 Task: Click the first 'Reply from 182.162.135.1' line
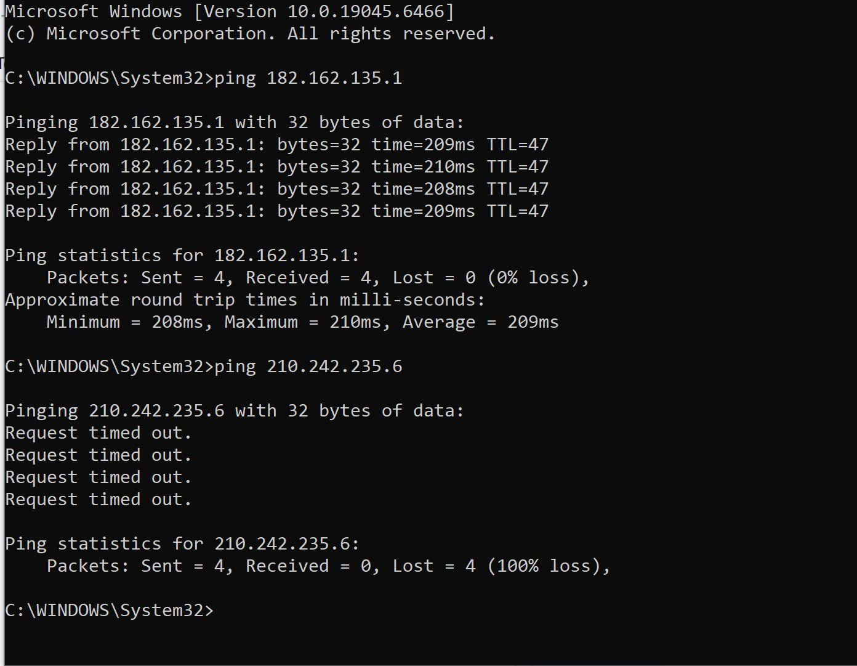point(276,145)
